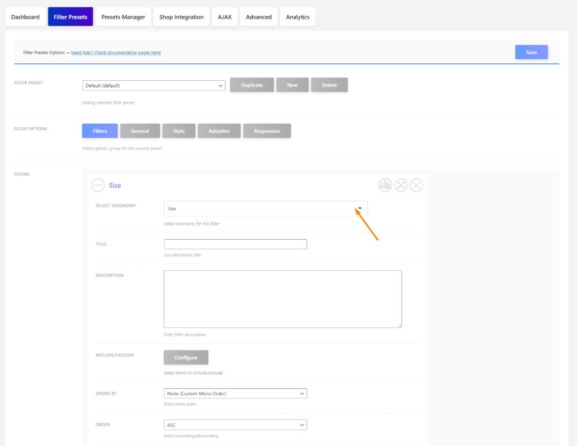The height and width of the screenshot is (446, 578).
Task: Collapse the Size filter with minus icon
Action: 98,185
